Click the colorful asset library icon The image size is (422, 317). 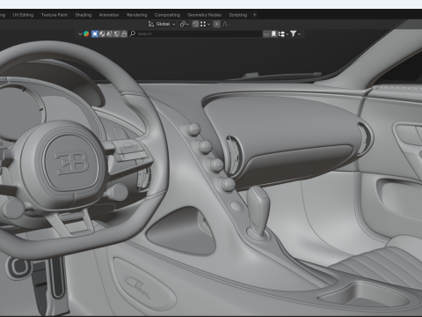(x=86, y=34)
